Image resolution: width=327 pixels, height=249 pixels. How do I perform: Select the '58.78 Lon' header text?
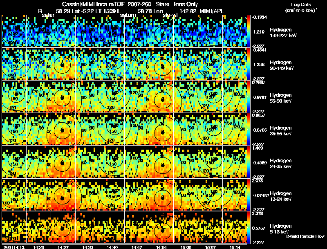coord(150,11)
